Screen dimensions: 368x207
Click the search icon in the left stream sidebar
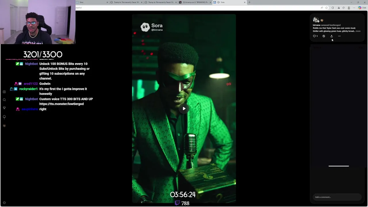click(x=4, y=100)
